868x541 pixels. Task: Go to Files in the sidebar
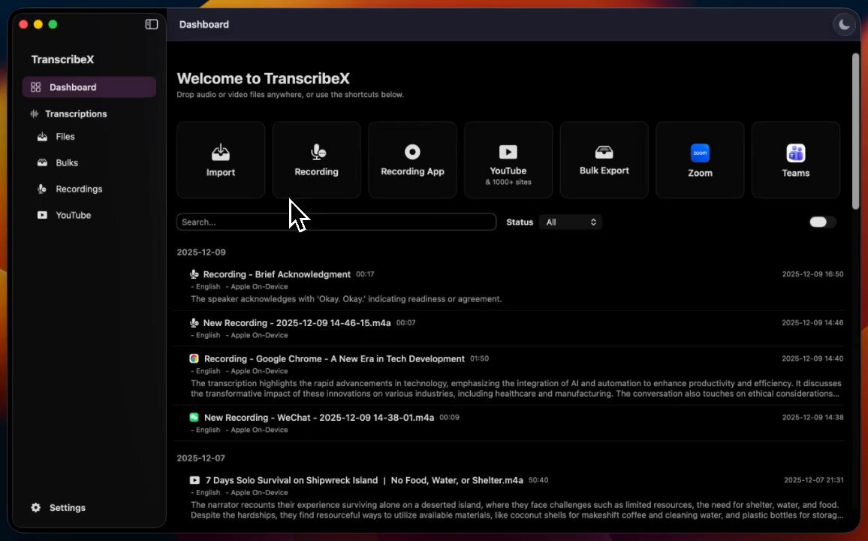(x=65, y=137)
